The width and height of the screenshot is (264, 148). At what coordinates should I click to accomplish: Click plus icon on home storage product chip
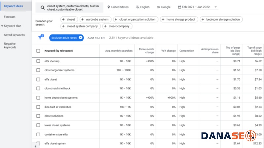tap(163, 19)
